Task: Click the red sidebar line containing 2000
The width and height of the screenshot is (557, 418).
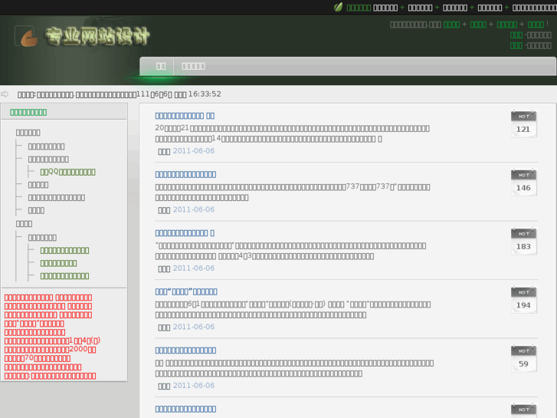Action: coord(50,349)
